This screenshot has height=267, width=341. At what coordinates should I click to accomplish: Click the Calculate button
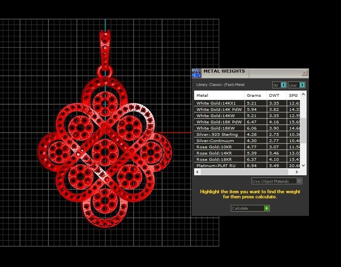point(250,208)
